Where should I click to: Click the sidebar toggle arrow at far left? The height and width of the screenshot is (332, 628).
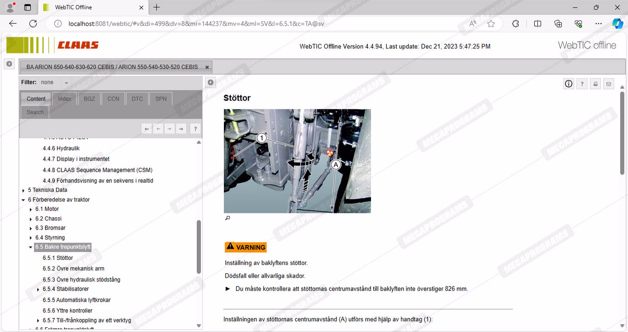(x=9, y=64)
